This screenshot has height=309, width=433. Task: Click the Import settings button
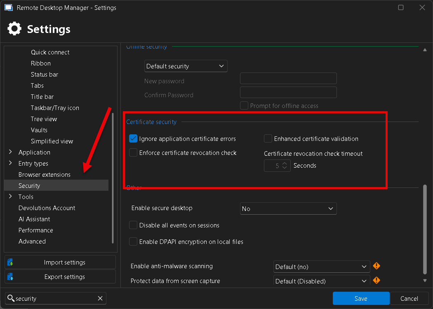coord(60,262)
